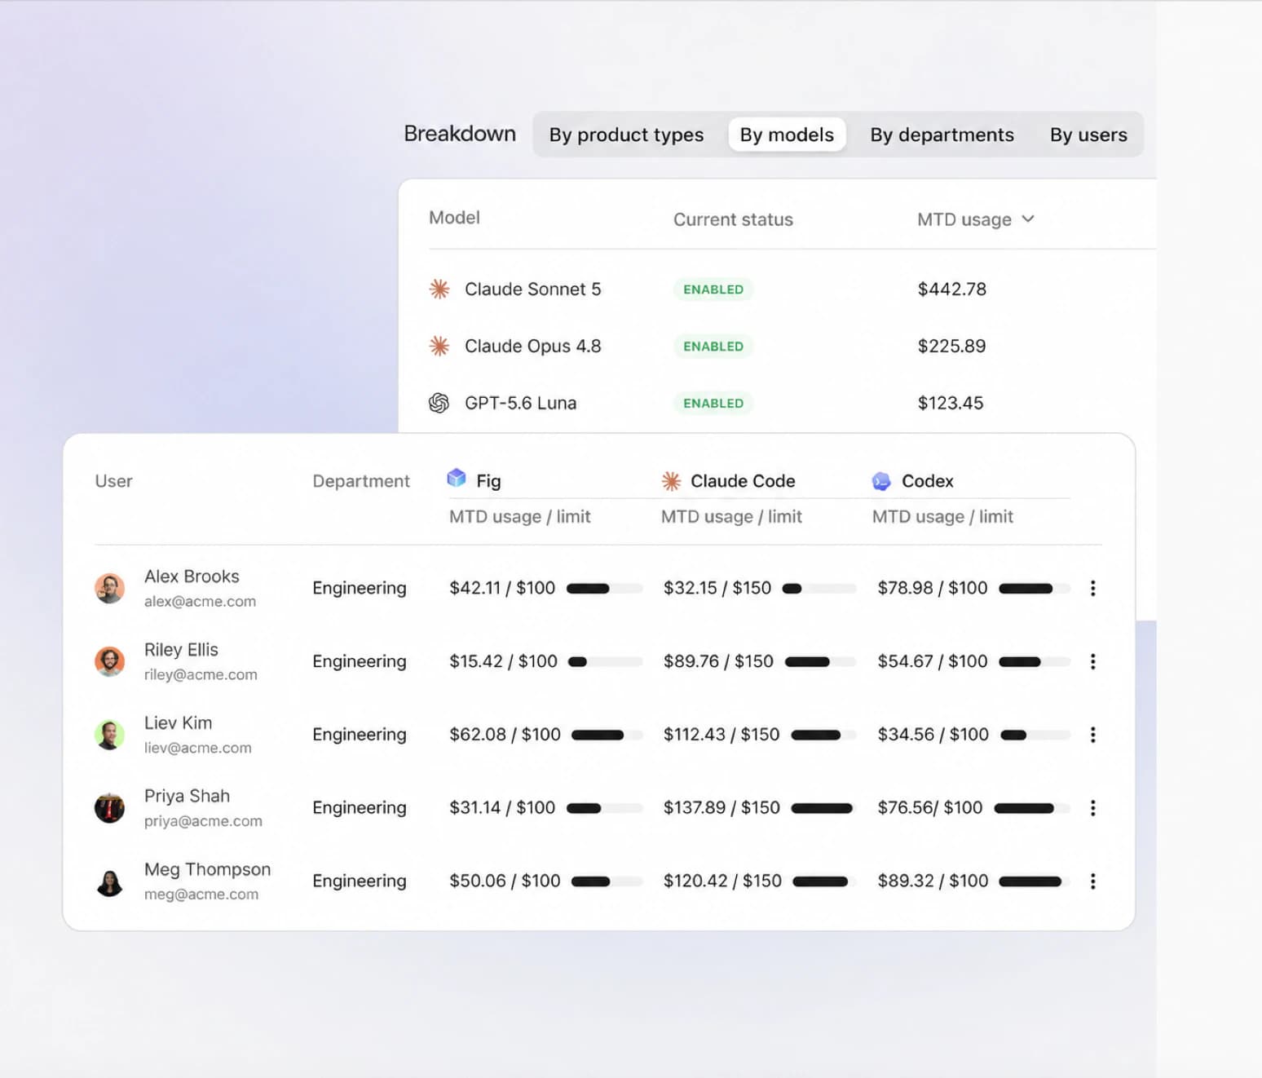Viewport: 1262px width, 1078px height.
Task: Click Alex Brooks' Fig usage bar
Action: pos(604,589)
